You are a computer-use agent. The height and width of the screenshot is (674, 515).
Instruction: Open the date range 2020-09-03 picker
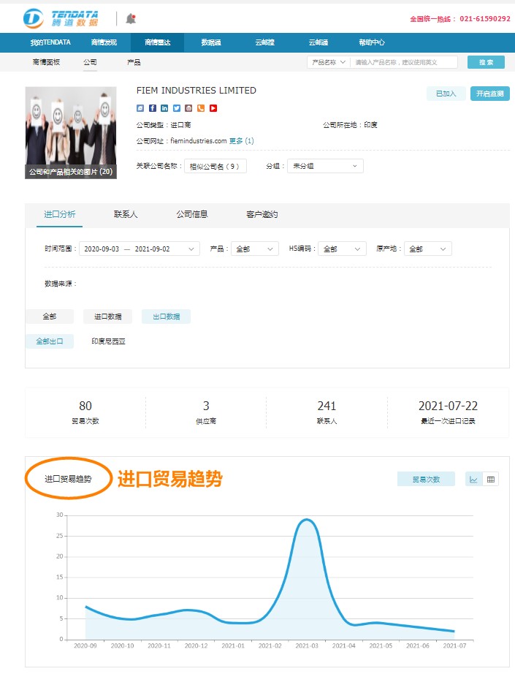[x=140, y=249]
